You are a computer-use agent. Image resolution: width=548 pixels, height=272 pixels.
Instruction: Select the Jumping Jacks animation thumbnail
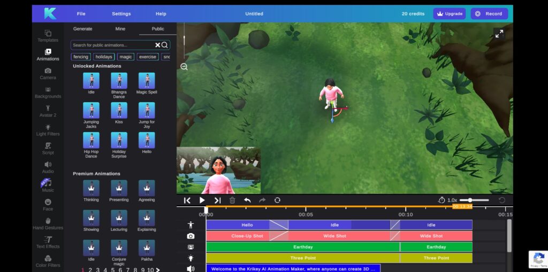(x=91, y=110)
